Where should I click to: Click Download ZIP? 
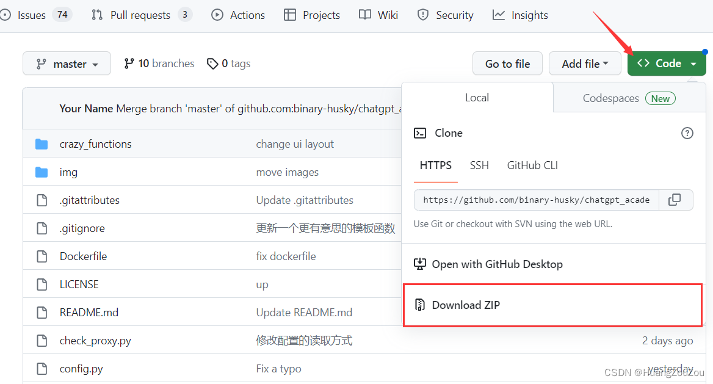click(x=466, y=305)
